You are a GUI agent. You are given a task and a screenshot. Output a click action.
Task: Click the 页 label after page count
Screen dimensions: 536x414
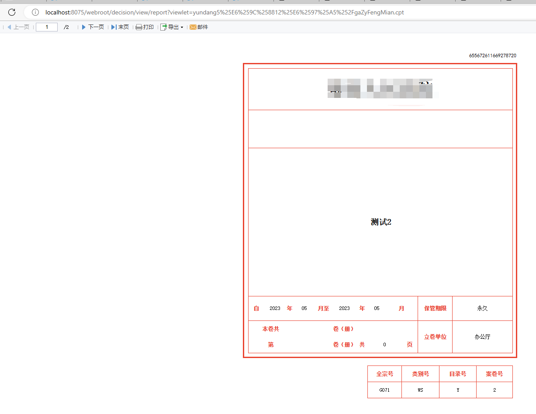(410, 344)
